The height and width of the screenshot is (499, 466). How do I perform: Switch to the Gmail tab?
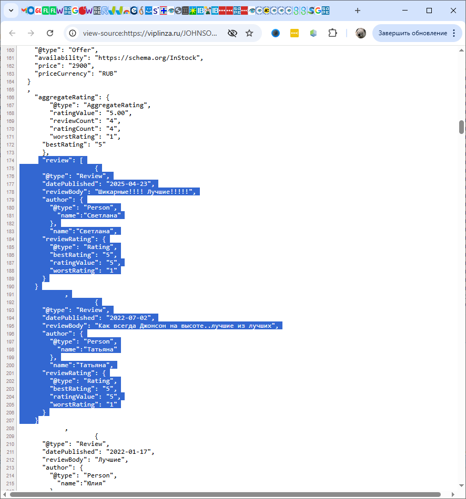[x=23, y=11]
